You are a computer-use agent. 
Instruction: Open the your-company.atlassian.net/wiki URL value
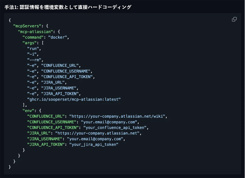click(118, 116)
